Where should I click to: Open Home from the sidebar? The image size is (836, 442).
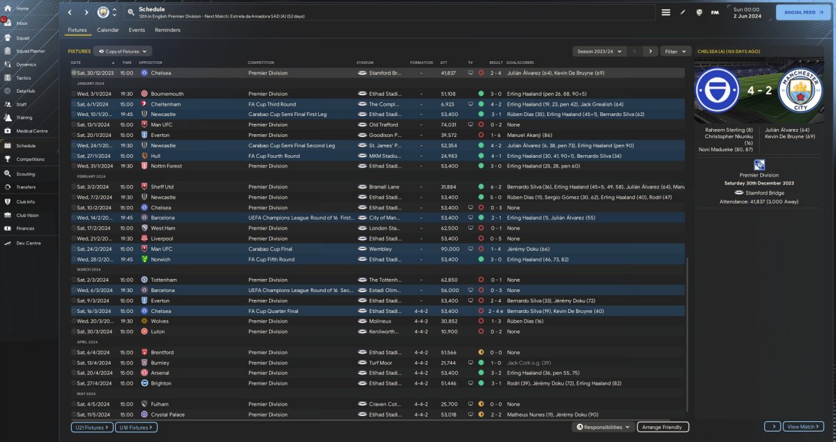pyautogui.click(x=22, y=8)
